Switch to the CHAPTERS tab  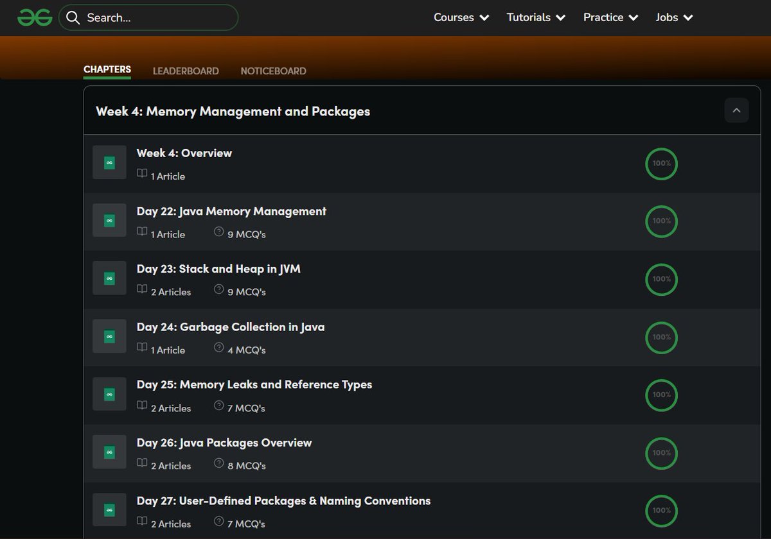pyautogui.click(x=107, y=70)
